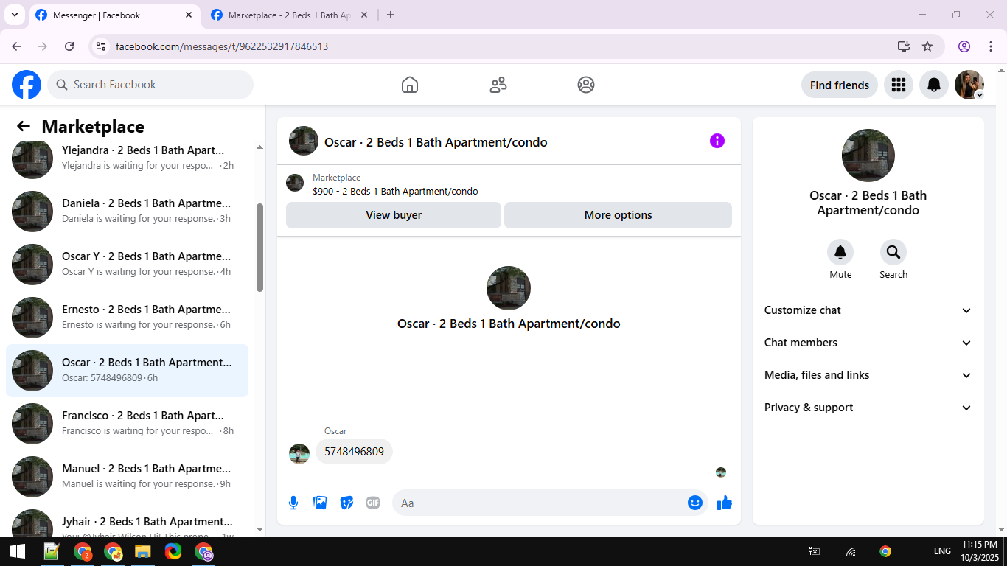1007x566 pixels.
Task: Mute this chat with the bell icon
Action: coord(840,253)
